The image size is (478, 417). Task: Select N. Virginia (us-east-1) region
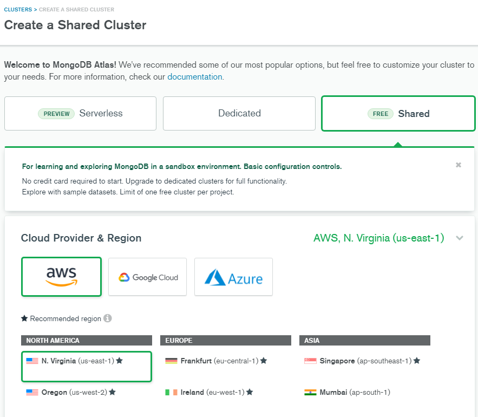click(x=87, y=366)
